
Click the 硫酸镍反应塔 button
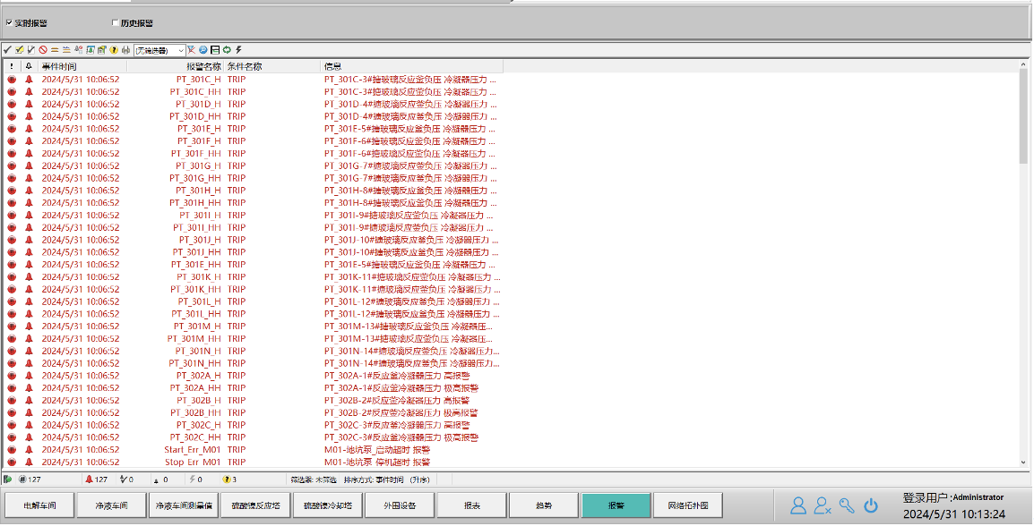coord(255,505)
